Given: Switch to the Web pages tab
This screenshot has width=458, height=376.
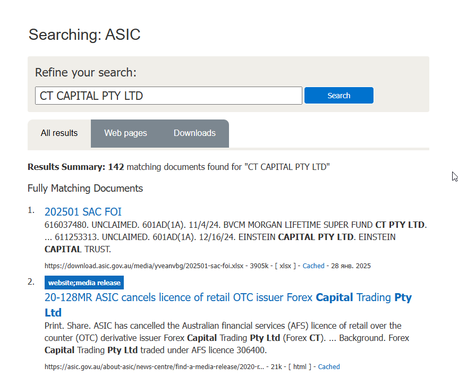Looking at the screenshot, I should pos(125,133).
